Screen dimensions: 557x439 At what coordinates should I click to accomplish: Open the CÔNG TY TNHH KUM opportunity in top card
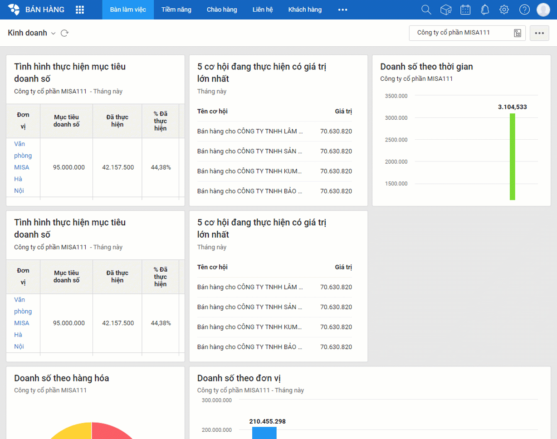point(250,171)
